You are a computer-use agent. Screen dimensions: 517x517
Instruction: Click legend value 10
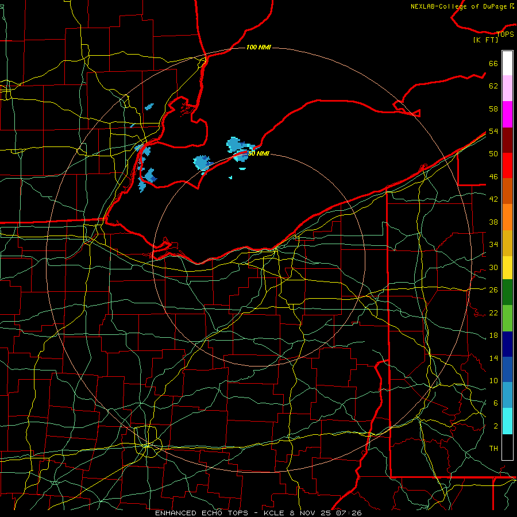(x=493, y=380)
